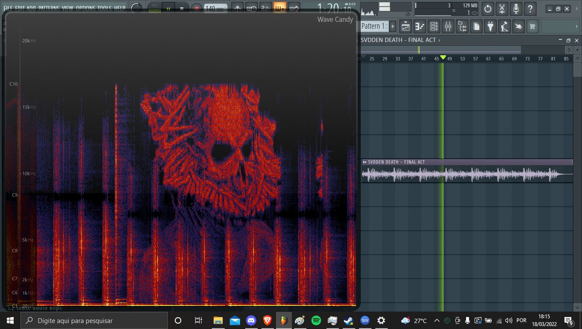Click the tempo tapper icon

pyautogui.click(x=504, y=27)
